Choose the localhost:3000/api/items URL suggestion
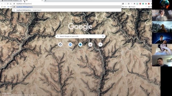The height and width of the screenshot is (96, 172). click(67, 7)
